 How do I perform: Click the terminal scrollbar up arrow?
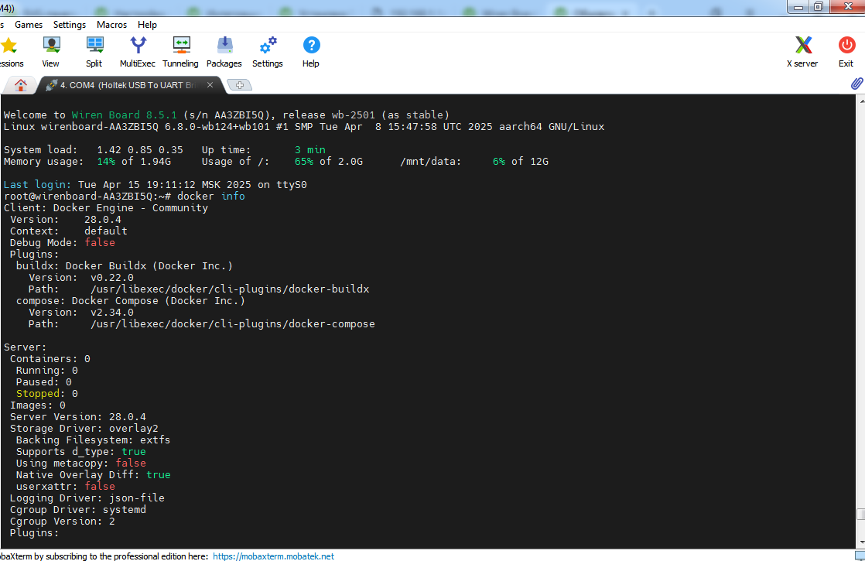tap(861, 101)
